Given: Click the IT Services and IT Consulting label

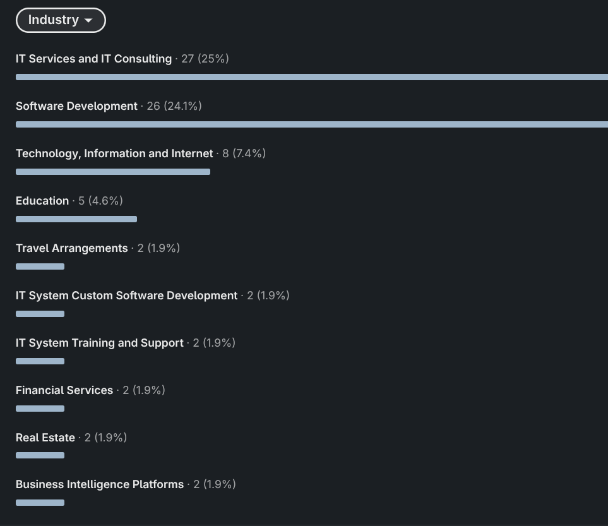Looking at the screenshot, I should coord(93,59).
